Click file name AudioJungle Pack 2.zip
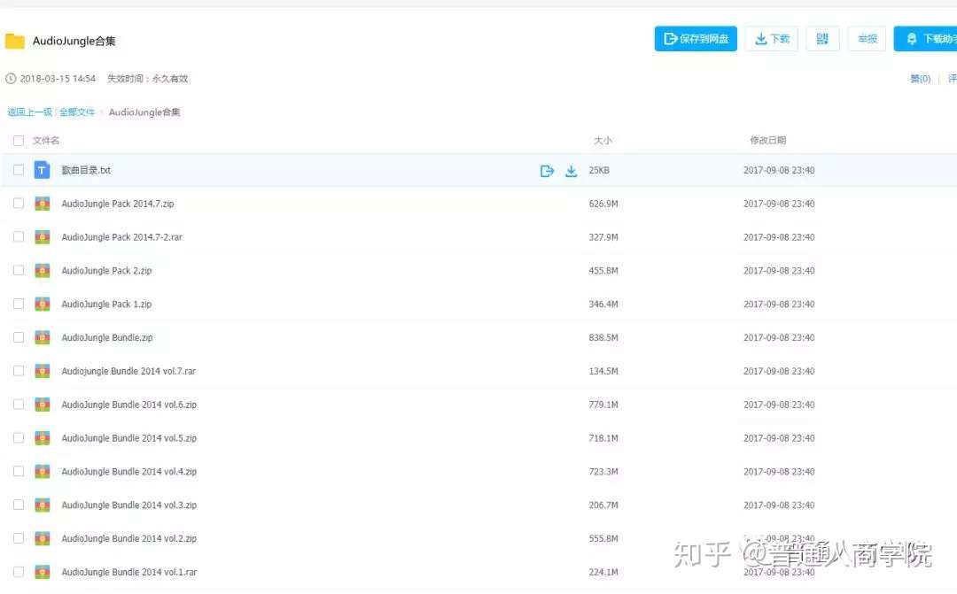Screen dimensions: 957x594 coord(107,271)
